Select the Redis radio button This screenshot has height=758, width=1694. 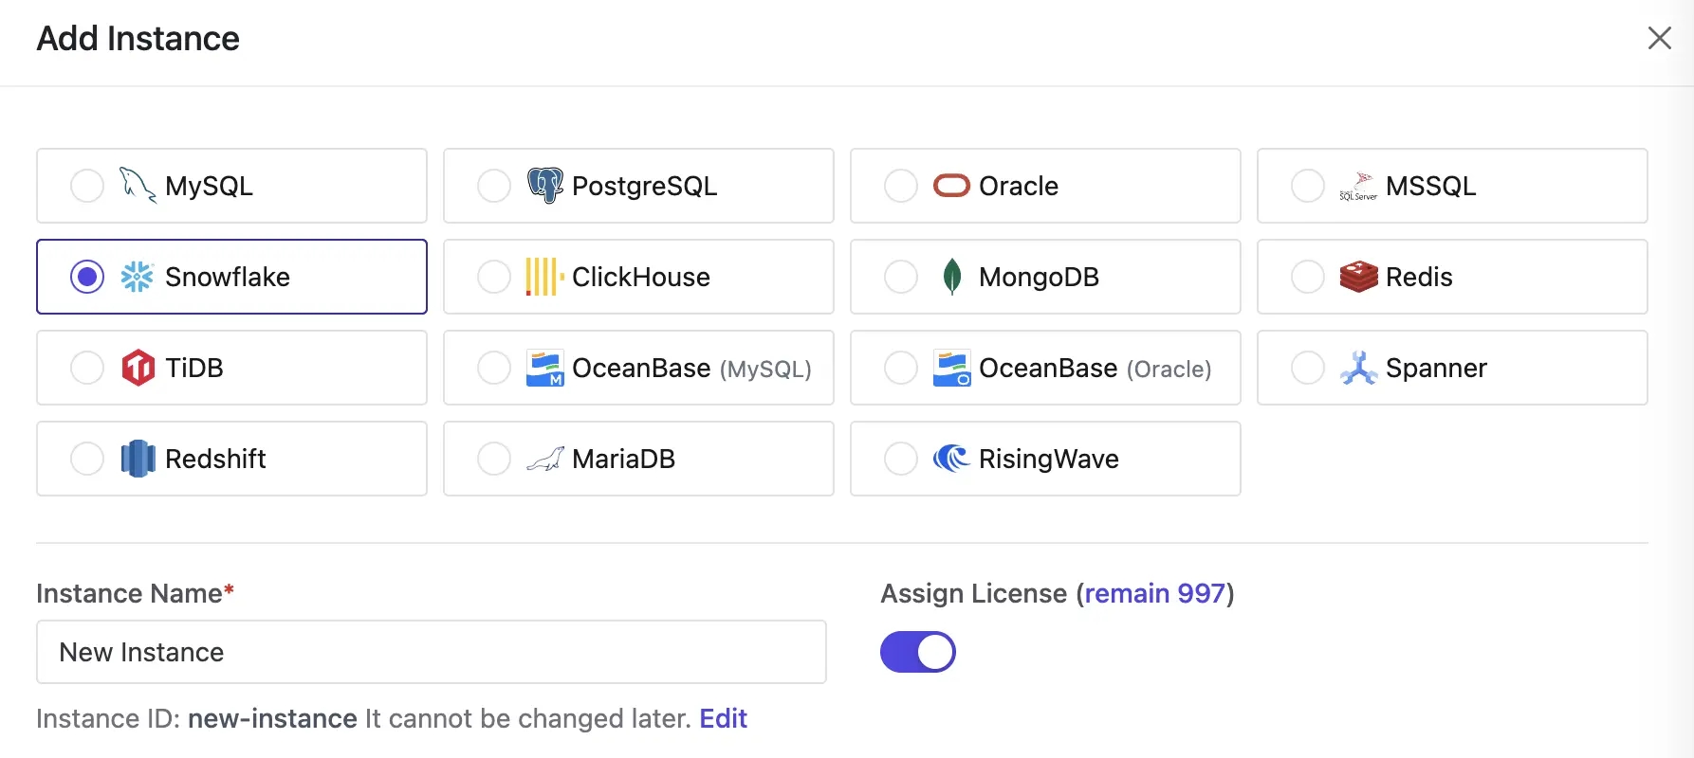pyautogui.click(x=1308, y=277)
